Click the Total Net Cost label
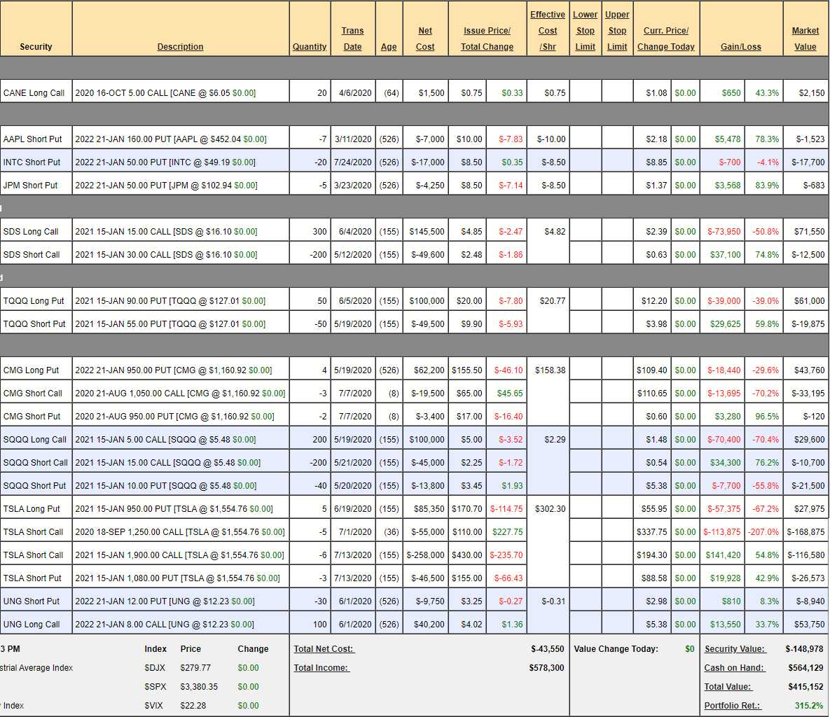The width and height of the screenshot is (830, 717). 324,649
